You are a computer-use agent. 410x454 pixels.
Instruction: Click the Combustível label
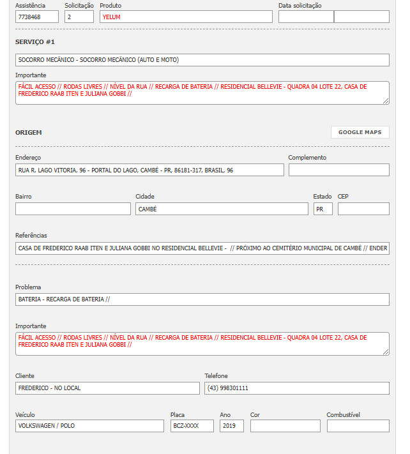[343, 415]
